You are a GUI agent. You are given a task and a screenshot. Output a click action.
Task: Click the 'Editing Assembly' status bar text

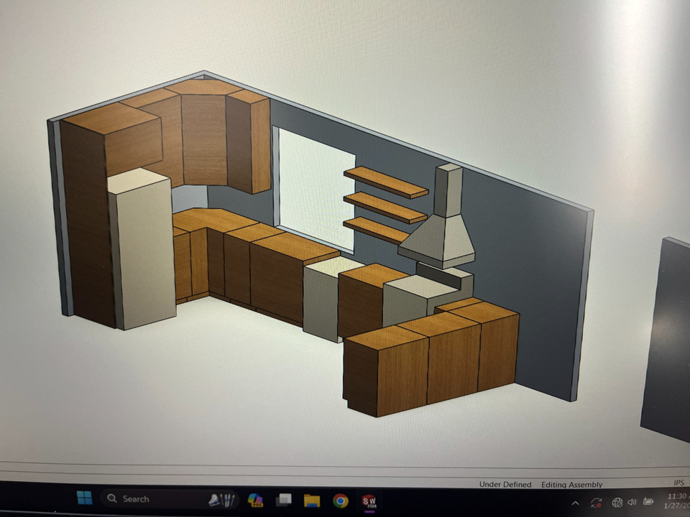(x=571, y=485)
